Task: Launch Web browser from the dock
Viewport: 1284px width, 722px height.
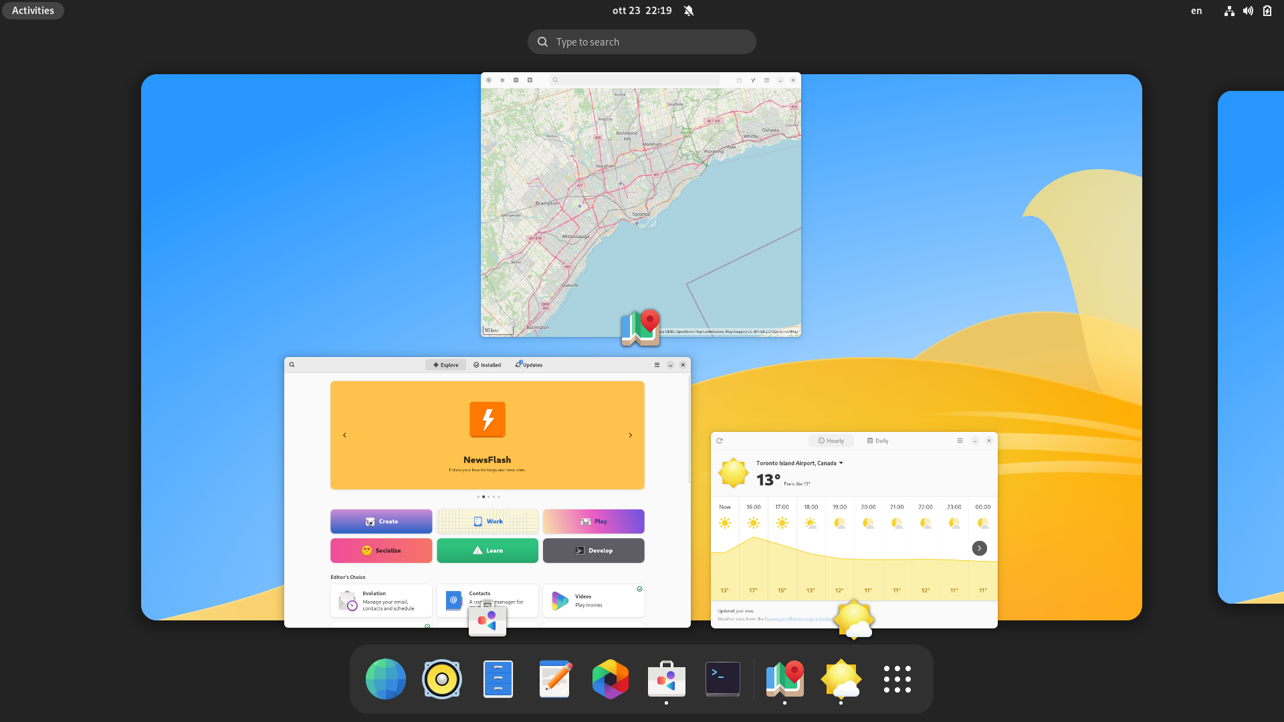Action: point(386,679)
